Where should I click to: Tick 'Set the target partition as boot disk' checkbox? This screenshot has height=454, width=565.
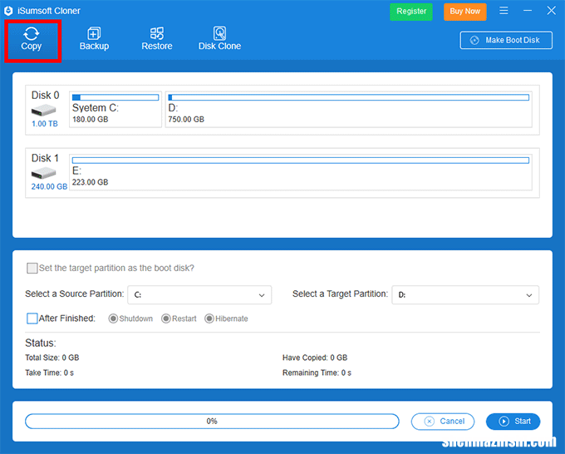(32, 268)
